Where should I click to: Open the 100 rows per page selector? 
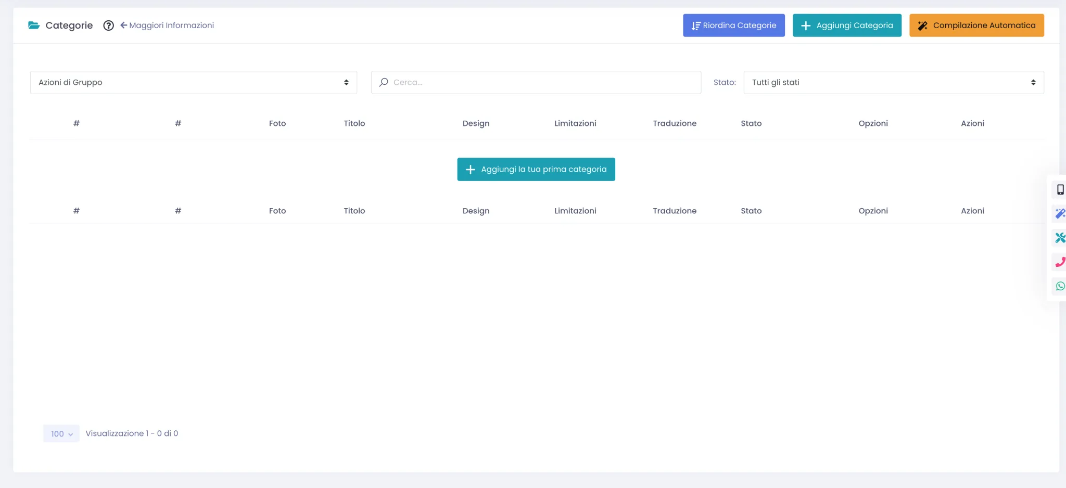coord(61,433)
